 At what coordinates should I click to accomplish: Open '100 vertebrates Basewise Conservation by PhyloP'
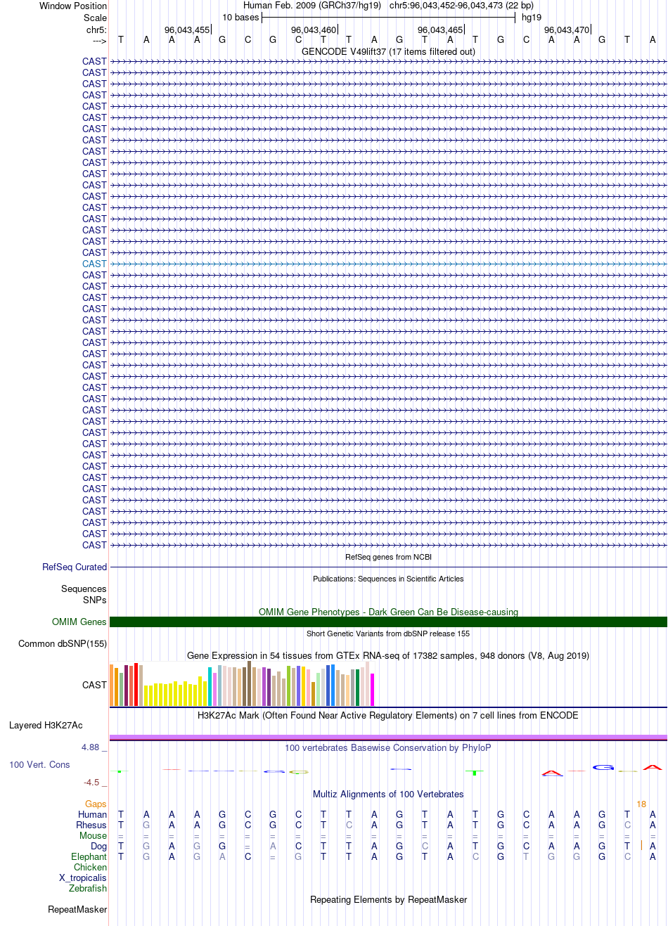point(388,747)
